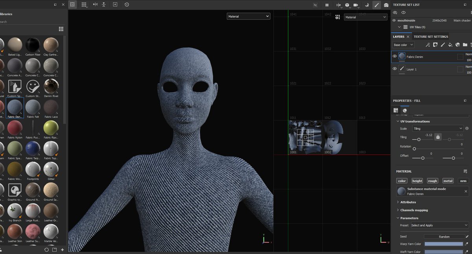
Task: Click the plus icon at library bottom
Action: pyautogui.click(x=62, y=250)
